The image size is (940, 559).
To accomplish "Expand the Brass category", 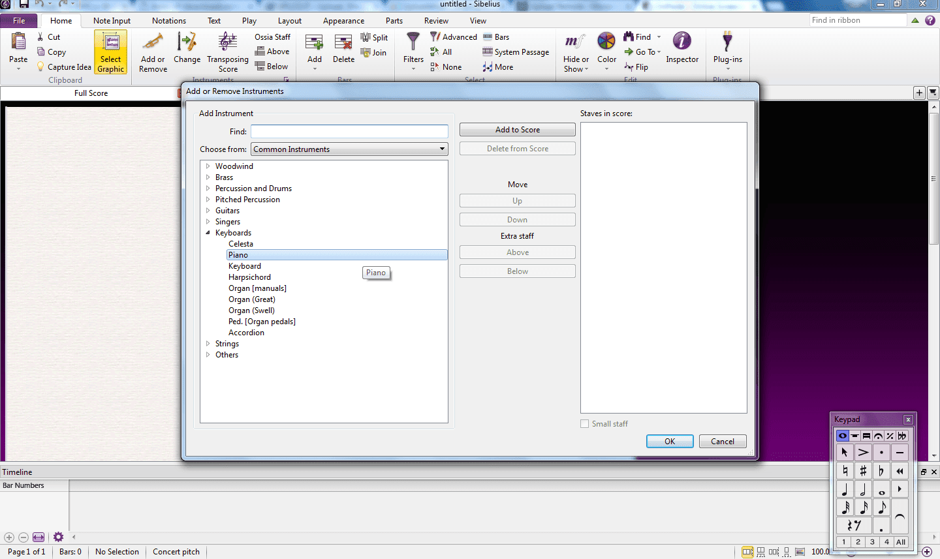I will 208,177.
